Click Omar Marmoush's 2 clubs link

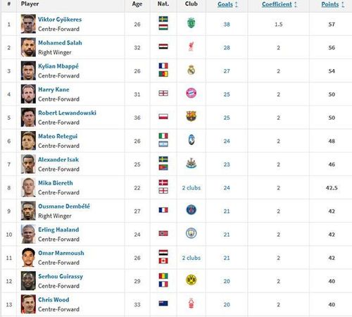[191, 258]
